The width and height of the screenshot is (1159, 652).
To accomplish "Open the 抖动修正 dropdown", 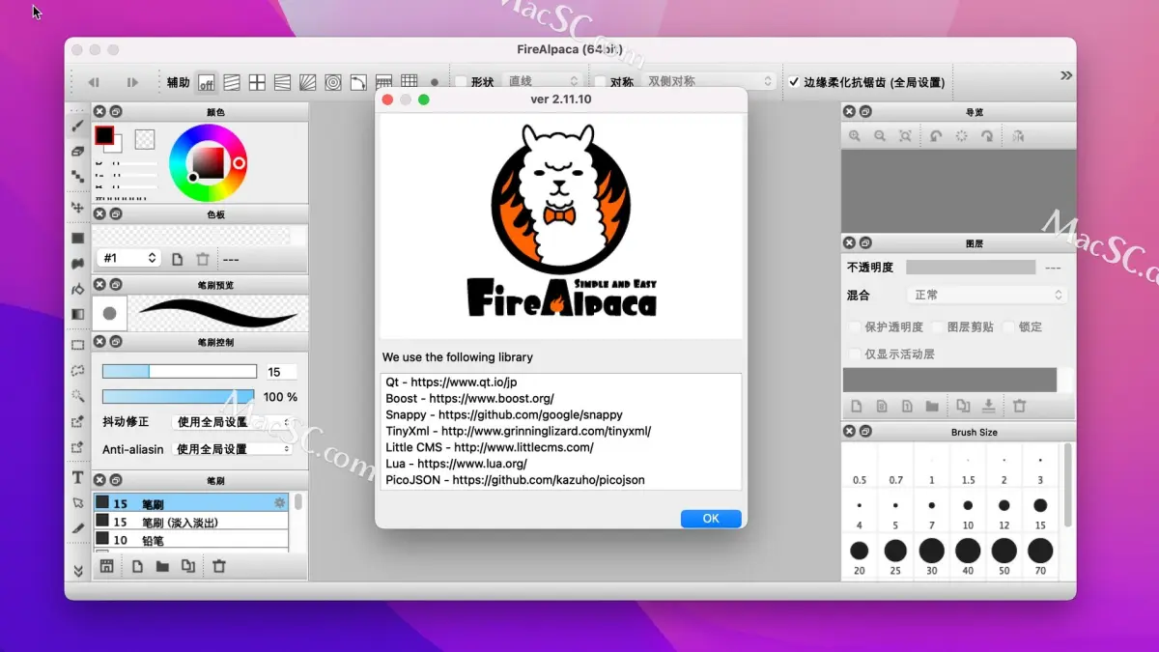I will pyautogui.click(x=233, y=422).
